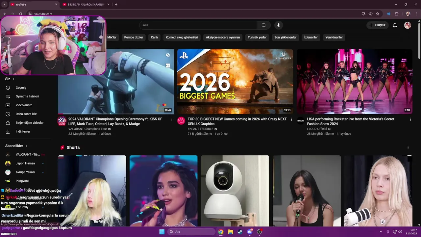Expand the Siz section chevron
The width and height of the screenshot is (421, 237).
click(13, 79)
